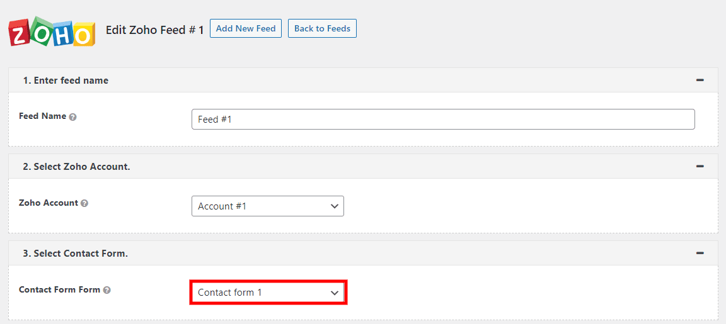Collapse the Select Contact Form section
Screen dimensions: 726x324
pos(700,253)
